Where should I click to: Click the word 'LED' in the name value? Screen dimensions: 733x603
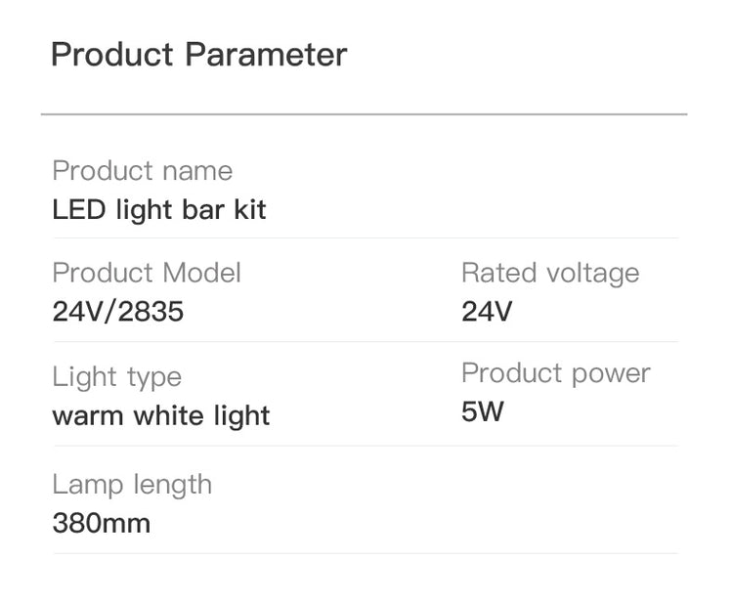[x=76, y=210]
